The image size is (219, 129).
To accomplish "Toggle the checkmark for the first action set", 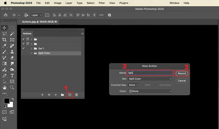I will 24,39.
